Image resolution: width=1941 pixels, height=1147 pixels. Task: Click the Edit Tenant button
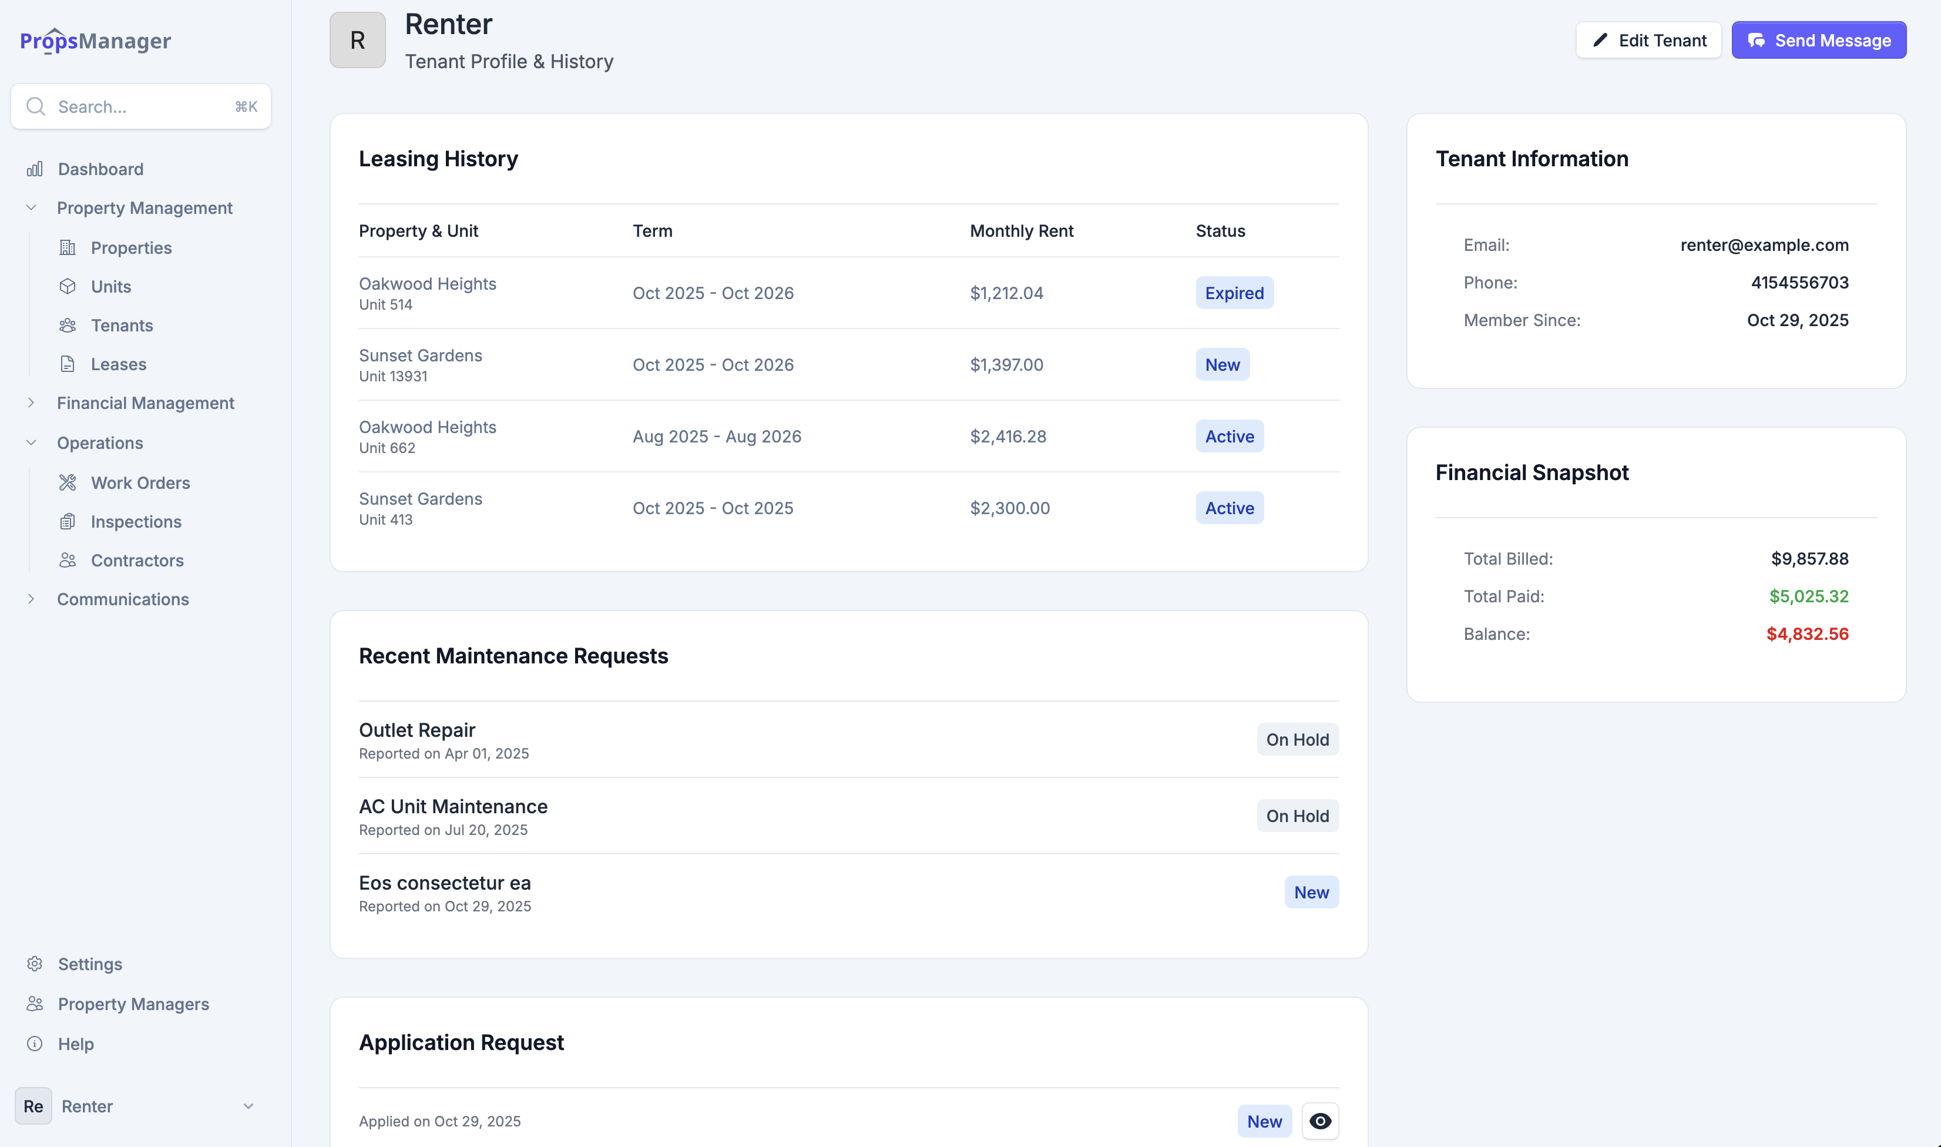(x=1648, y=40)
